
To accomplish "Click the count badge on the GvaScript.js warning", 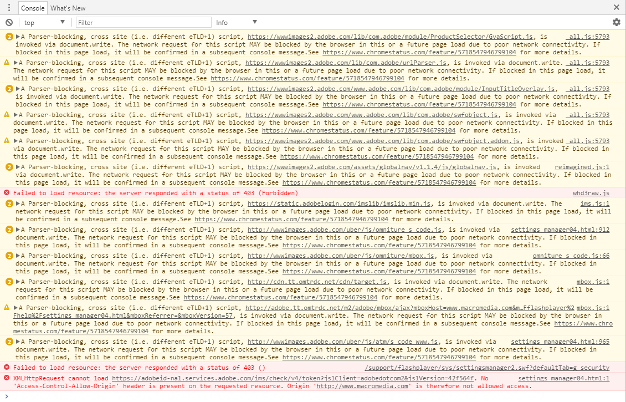I will 9,37.
